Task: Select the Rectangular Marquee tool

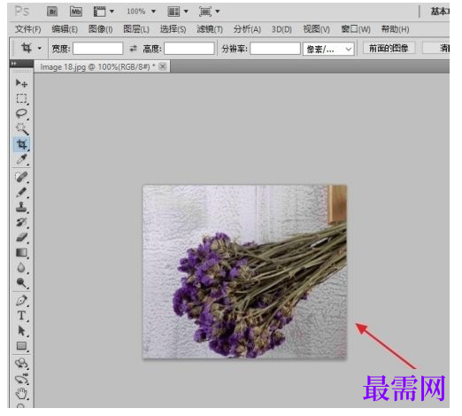Action: pyautogui.click(x=21, y=98)
